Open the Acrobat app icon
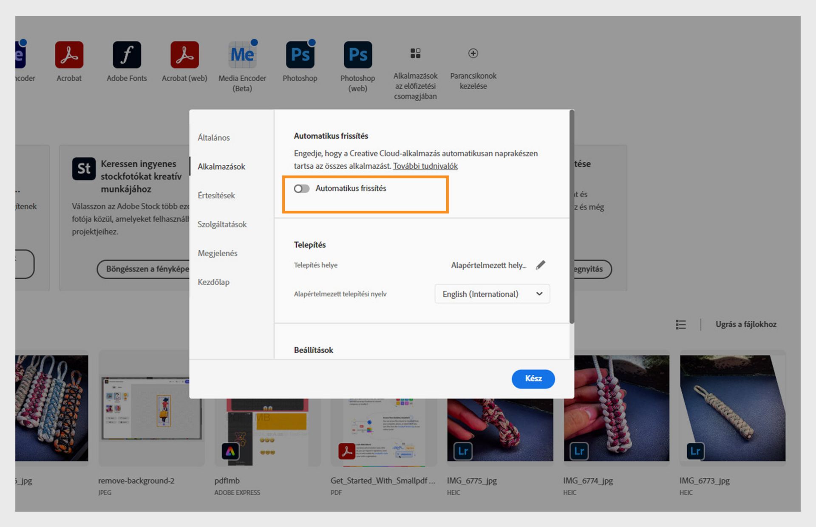Image resolution: width=816 pixels, height=527 pixels. 69,55
